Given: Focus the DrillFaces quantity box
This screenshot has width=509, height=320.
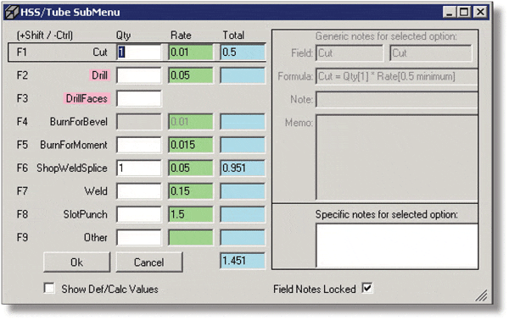Looking at the screenshot, I should 138,98.
